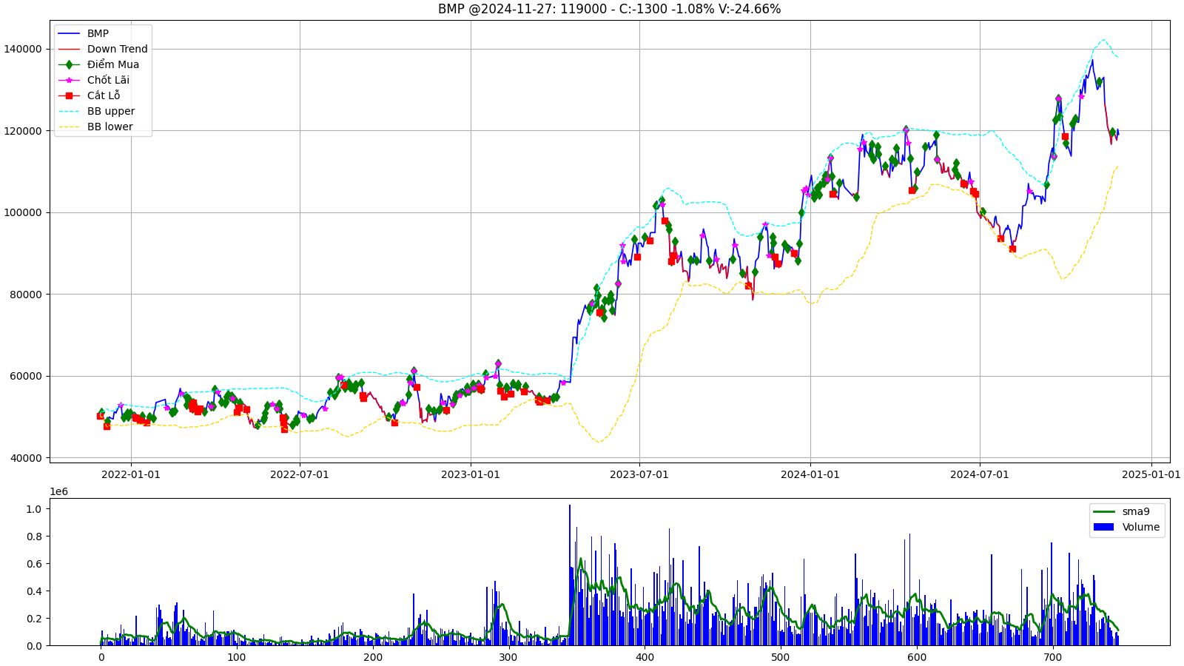Click the Điểm Mua legend label
1184x666 pixels.
click(113, 64)
